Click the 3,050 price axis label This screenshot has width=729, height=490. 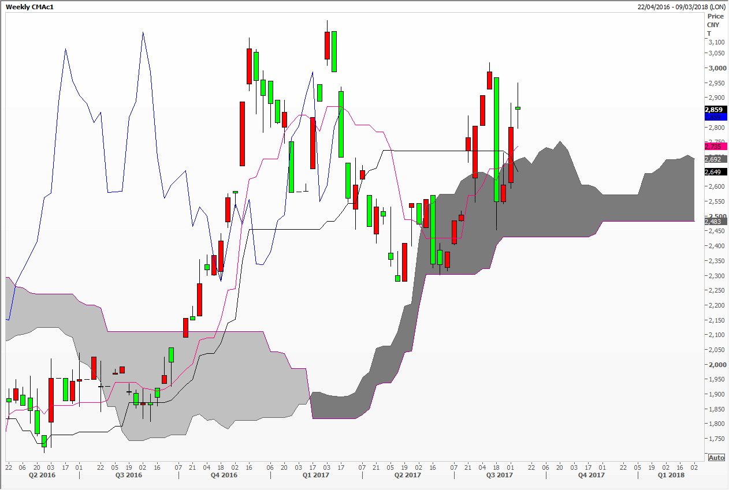[x=716, y=53]
